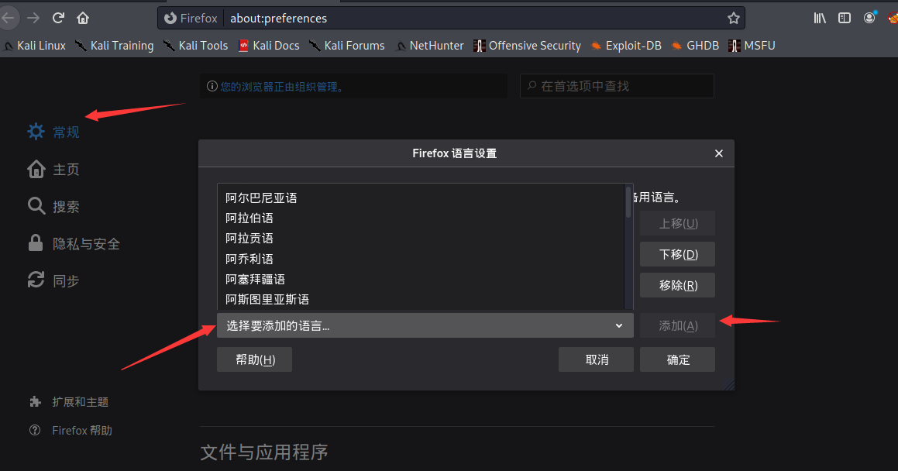Open the NetHunter bookmark
This screenshot has width=898, height=471.
pyautogui.click(x=429, y=46)
